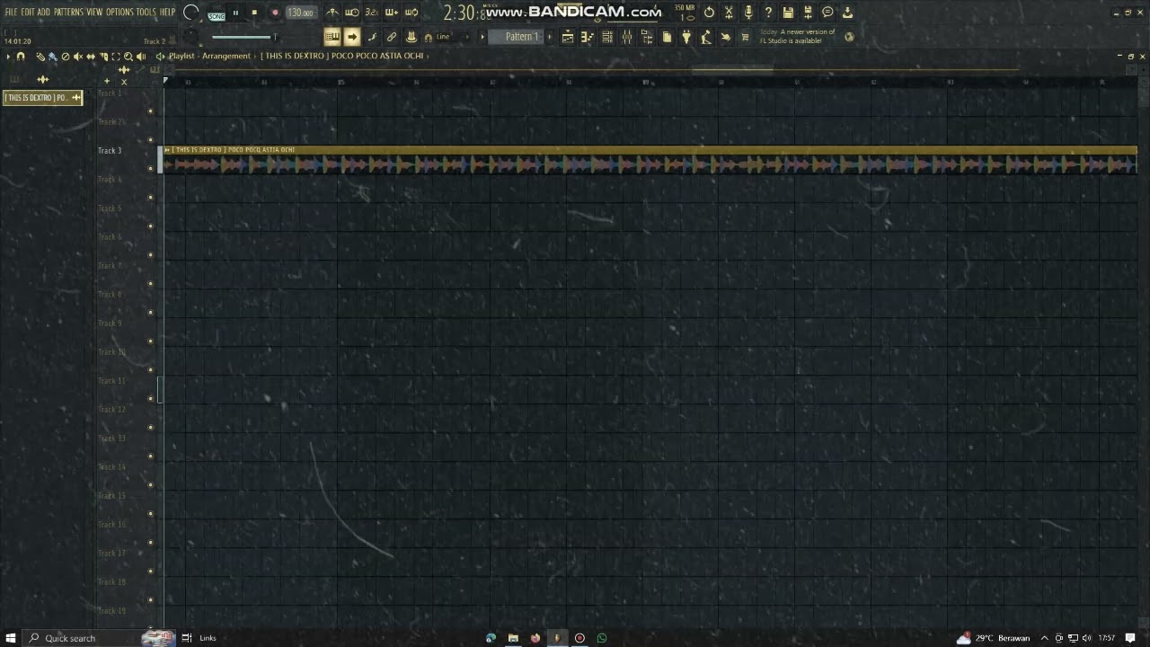The height and width of the screenshot is (647, 1150).
Task: Select the playlist Select tool
Action: (x=116, y=57)
